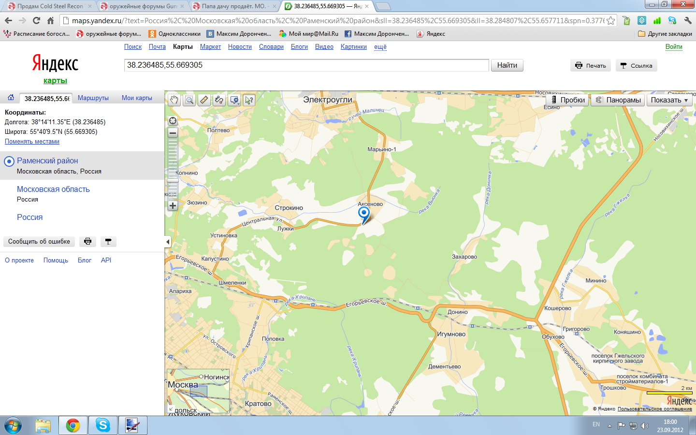
Task: Toggle the Пробки traffic layer button
Action: [x=567, y=100]
